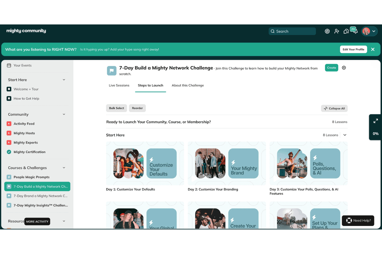Screen dimensions: 382x254
Task: Click the 0% progress indicator
Action: click(x=376, y=134)
